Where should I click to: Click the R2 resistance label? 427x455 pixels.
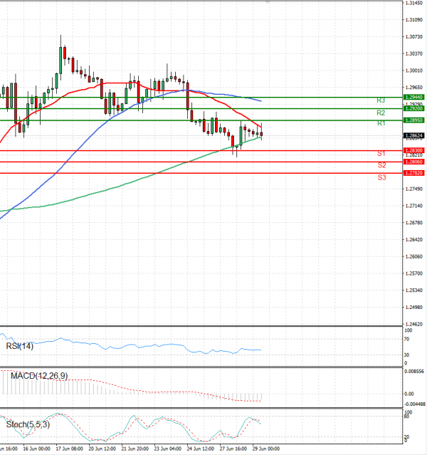click(381, 113)
